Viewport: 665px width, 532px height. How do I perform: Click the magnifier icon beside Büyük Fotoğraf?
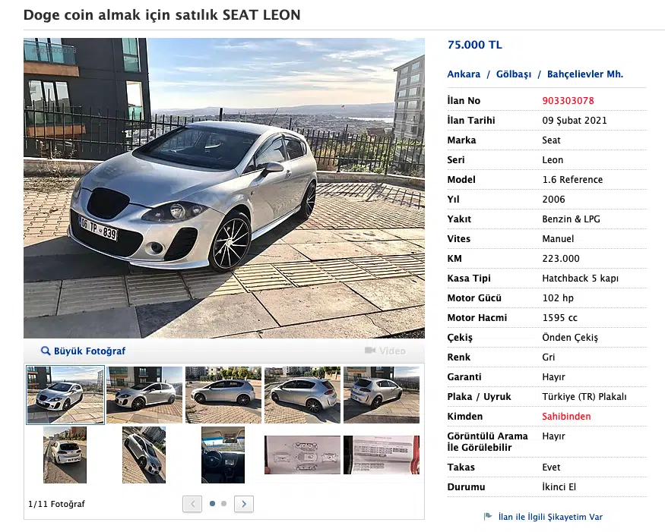pyautogui.click(x=46, y=351)
